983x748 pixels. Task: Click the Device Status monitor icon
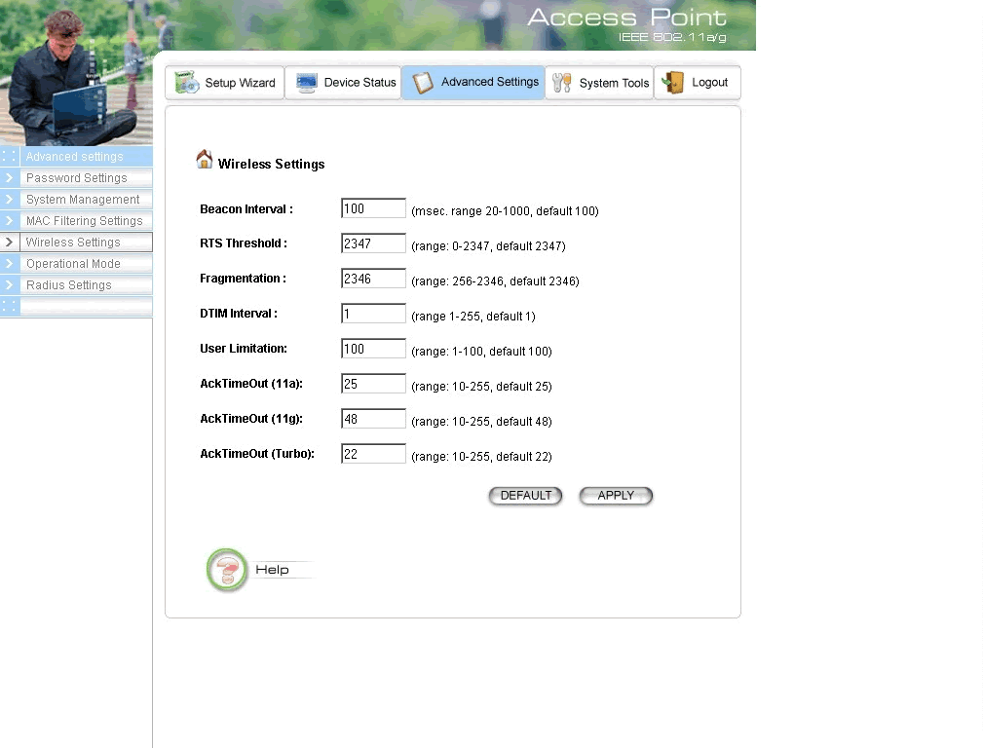(307, 83)
